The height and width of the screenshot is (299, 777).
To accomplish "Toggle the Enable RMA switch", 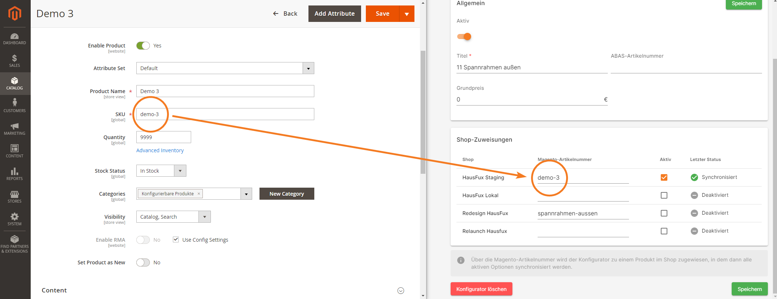I will click(x=143, y=240).
